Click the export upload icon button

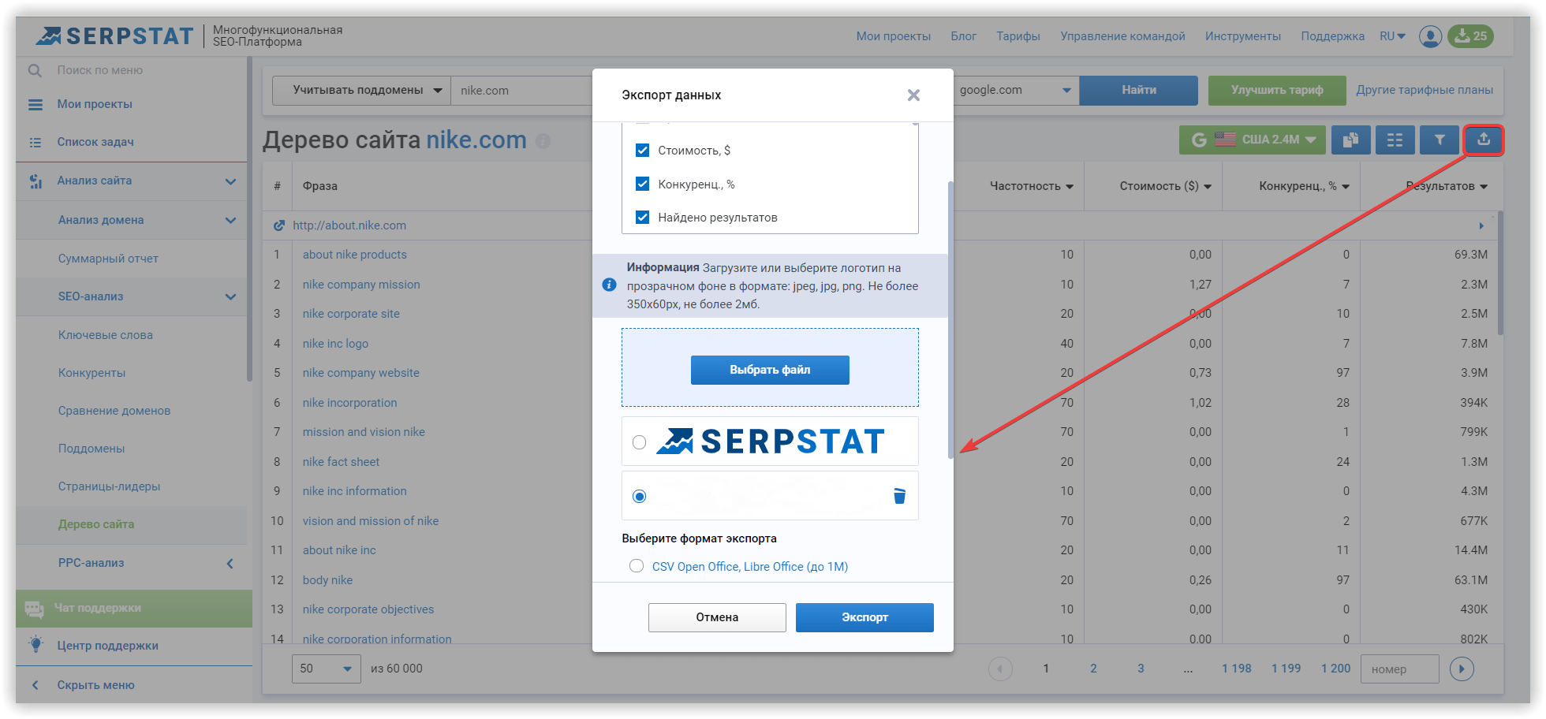(1484, 140)
